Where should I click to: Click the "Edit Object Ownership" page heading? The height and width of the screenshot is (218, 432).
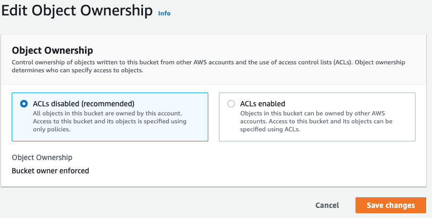[77, 11]
